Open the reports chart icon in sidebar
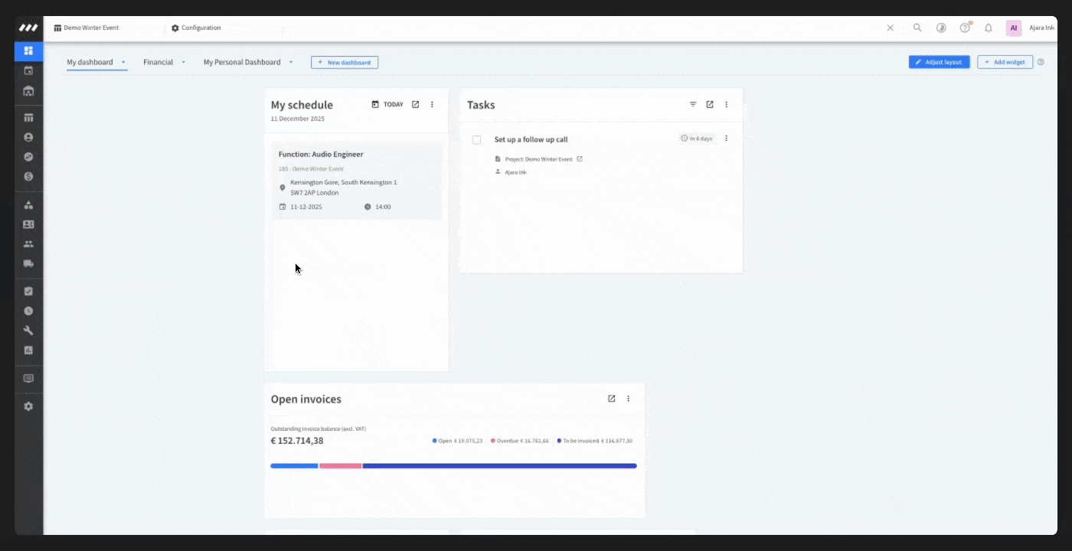 tap(28, 350)
